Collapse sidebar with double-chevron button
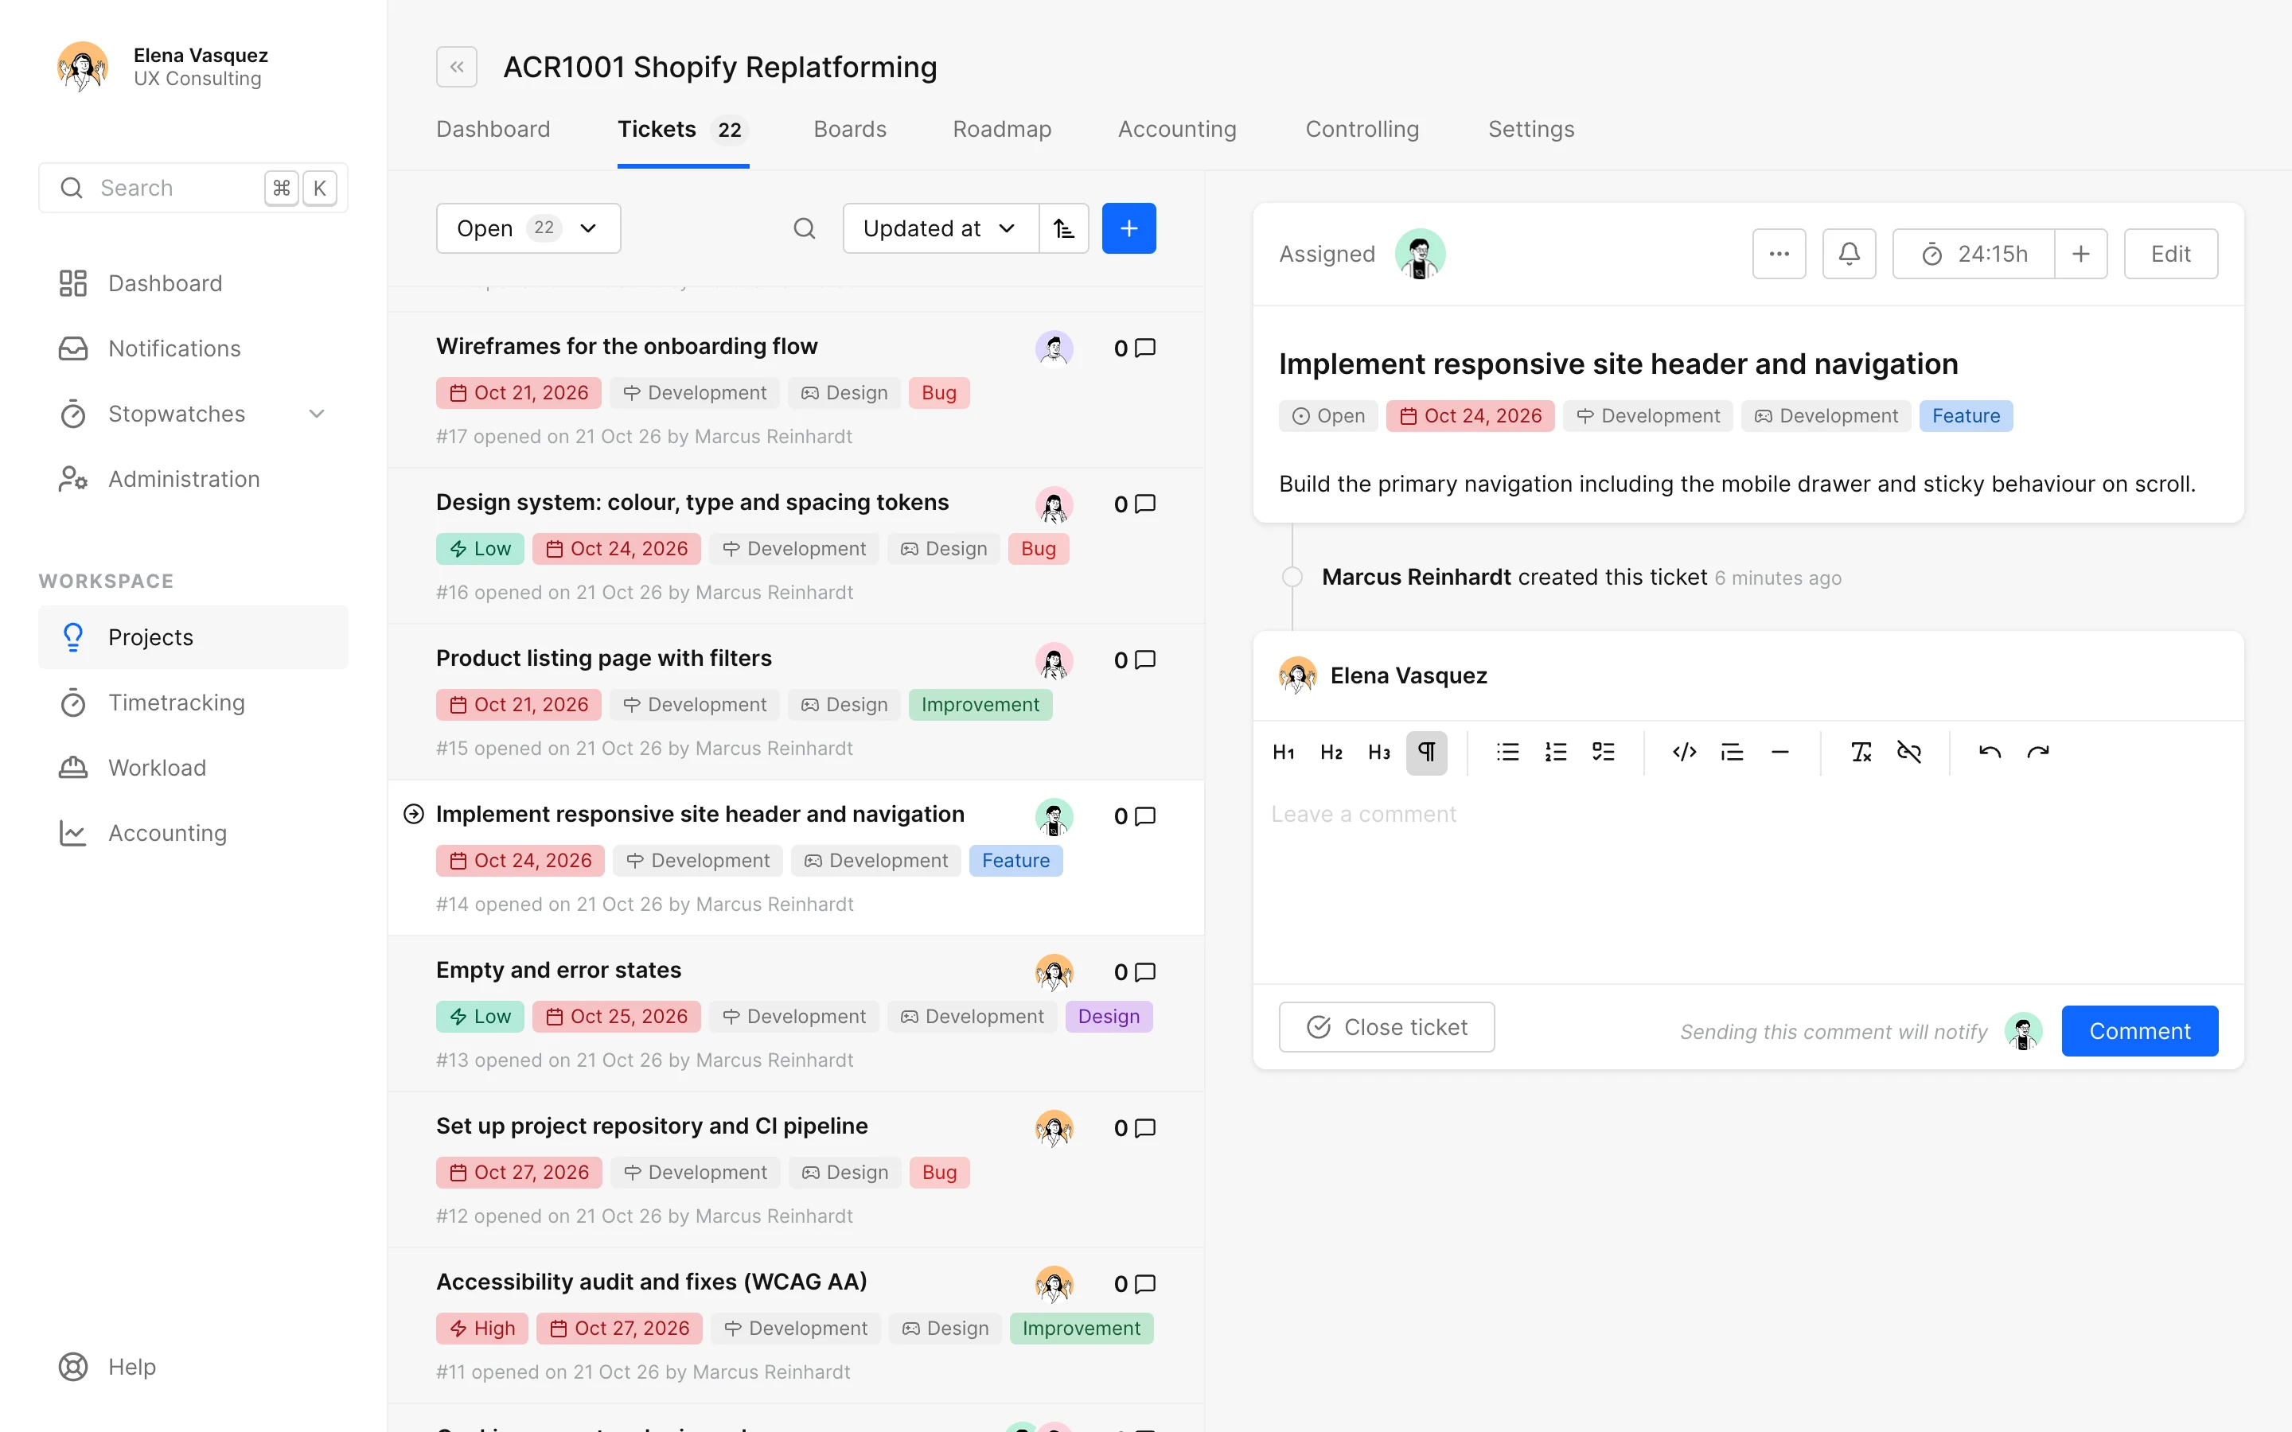 click(x=457, y=68)
